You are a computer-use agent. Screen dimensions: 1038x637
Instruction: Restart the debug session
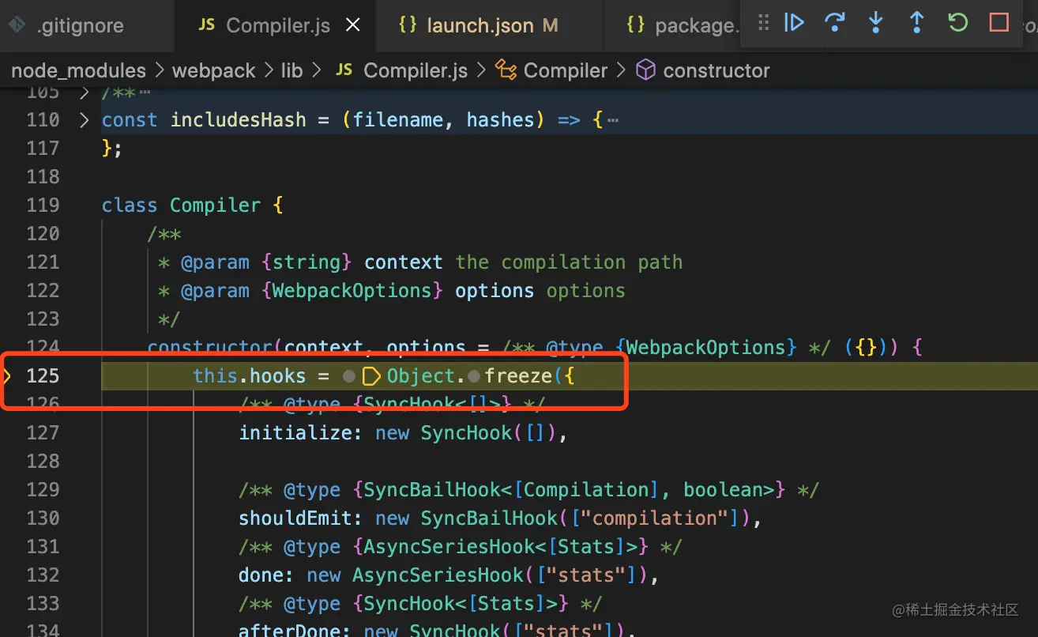957,22
